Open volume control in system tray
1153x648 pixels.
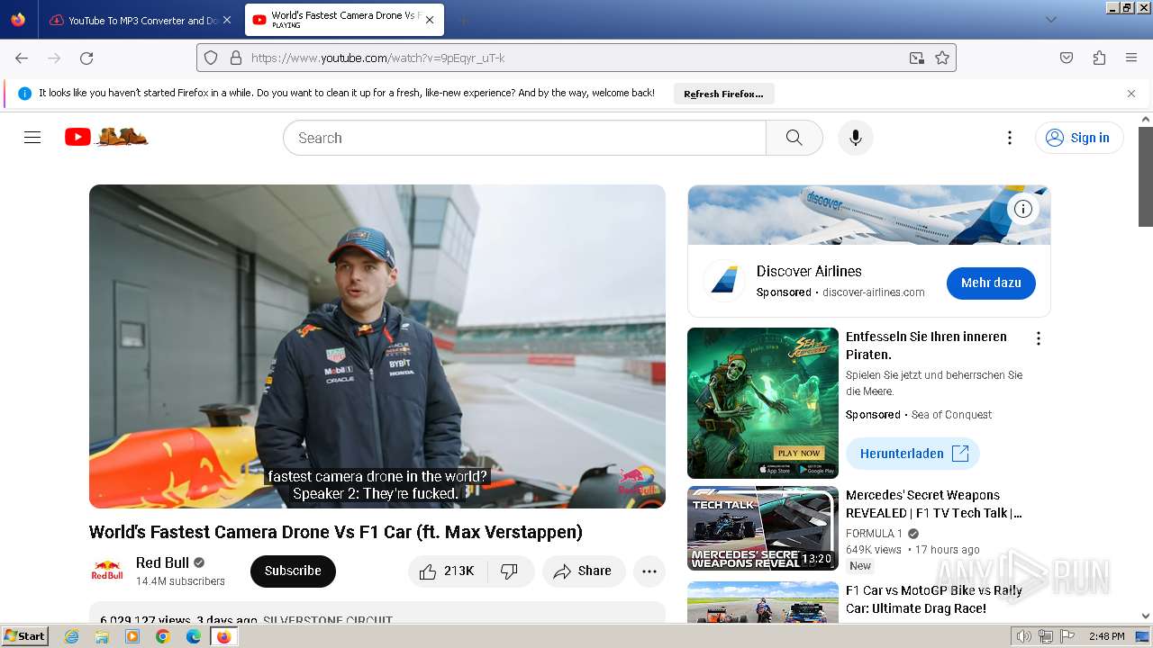[x=1024, y=636]
